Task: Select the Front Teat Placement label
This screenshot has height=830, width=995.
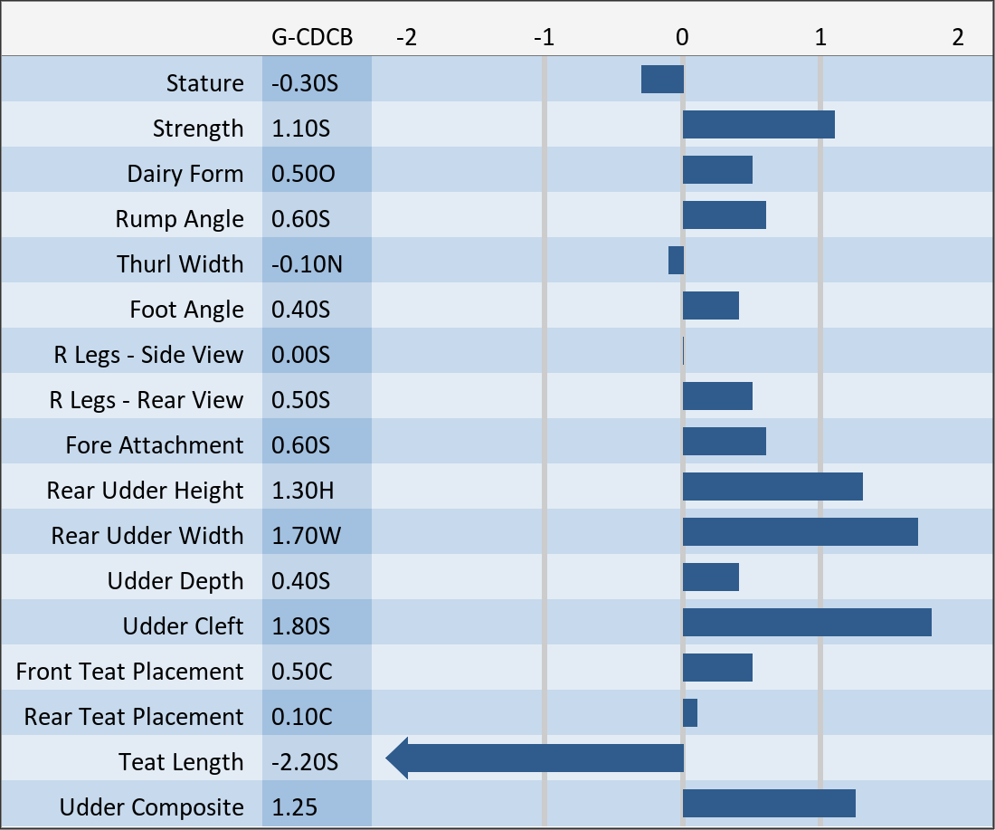Action: point(129,672)
